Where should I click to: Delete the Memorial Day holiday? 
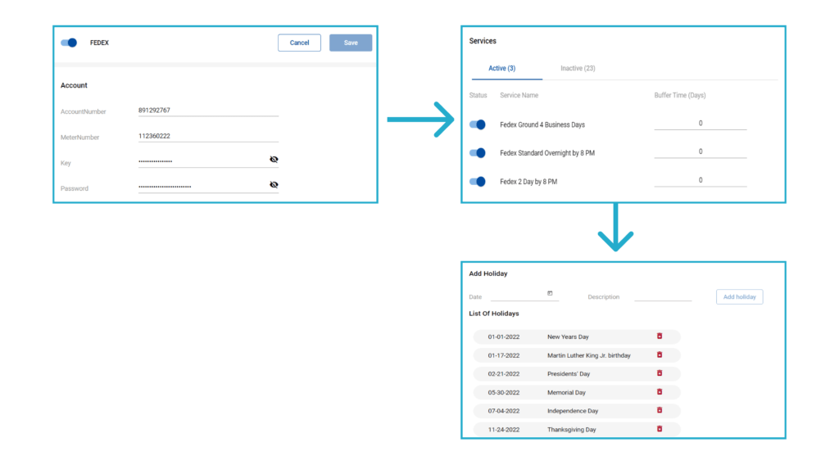(x=660, y=392)
